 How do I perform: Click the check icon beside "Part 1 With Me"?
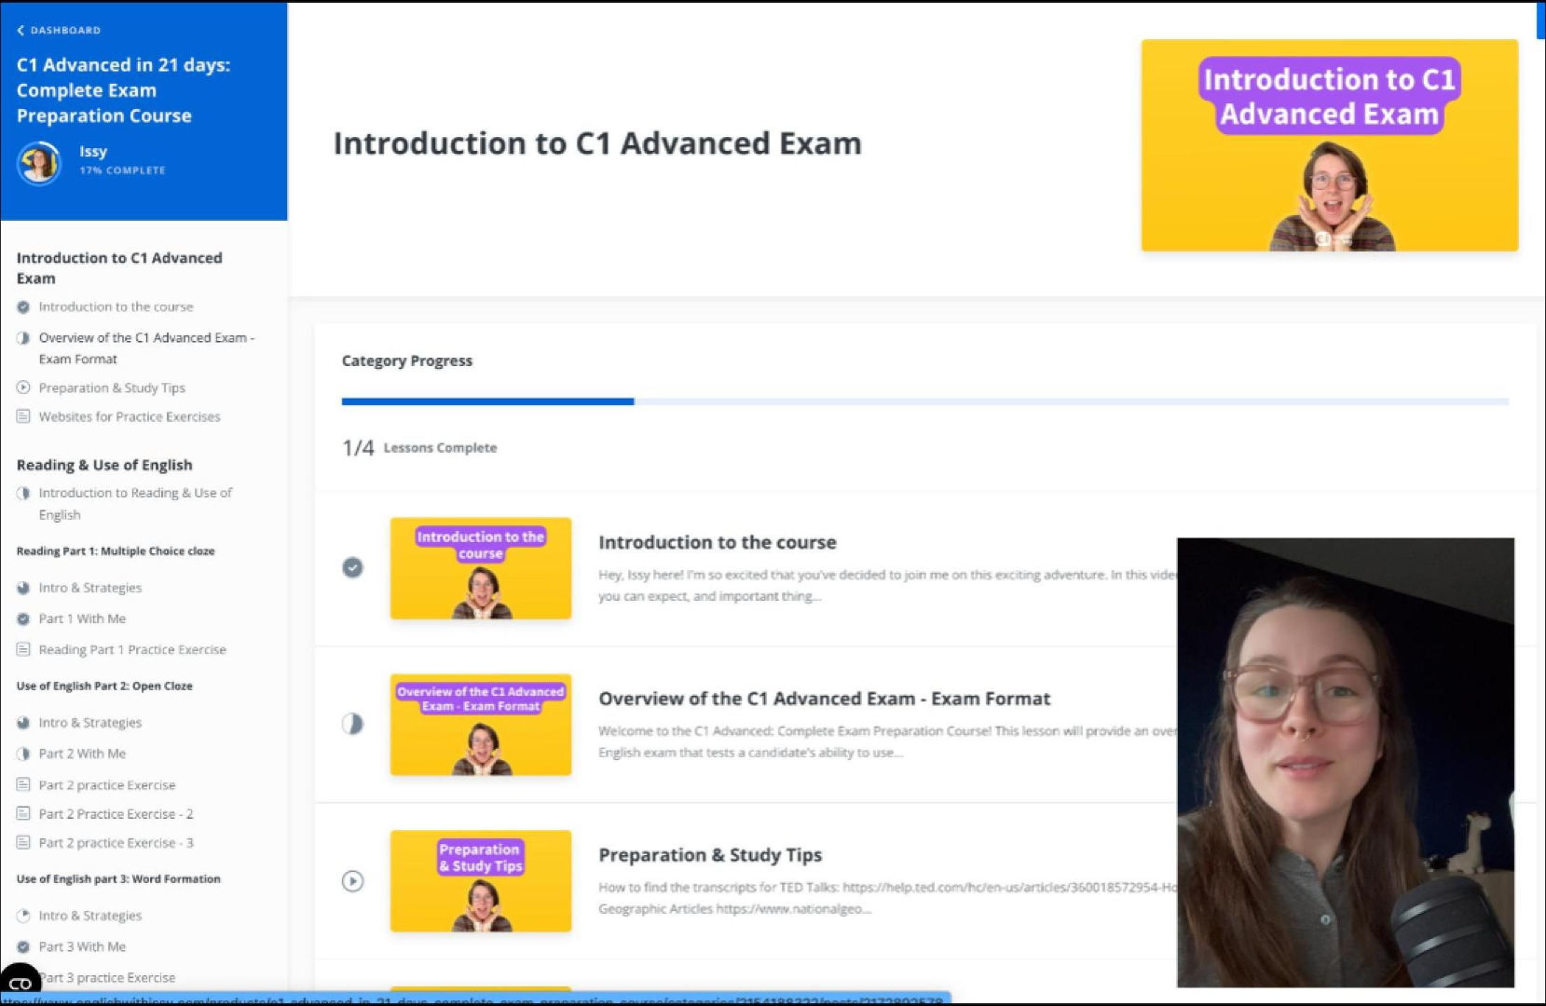coord(23,619)
